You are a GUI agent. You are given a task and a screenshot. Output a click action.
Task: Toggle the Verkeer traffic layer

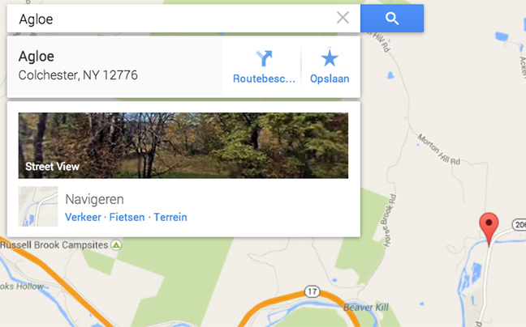[83, 217]
